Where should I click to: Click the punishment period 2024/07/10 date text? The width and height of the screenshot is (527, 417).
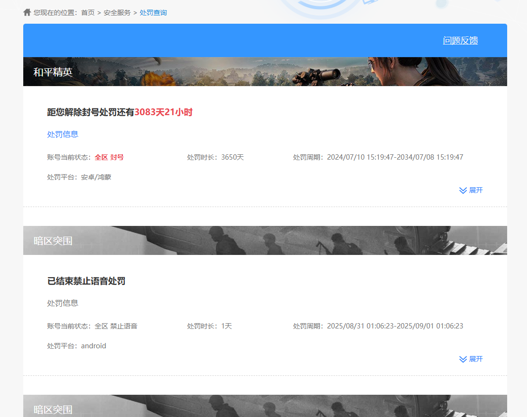(x=344, y=157)
